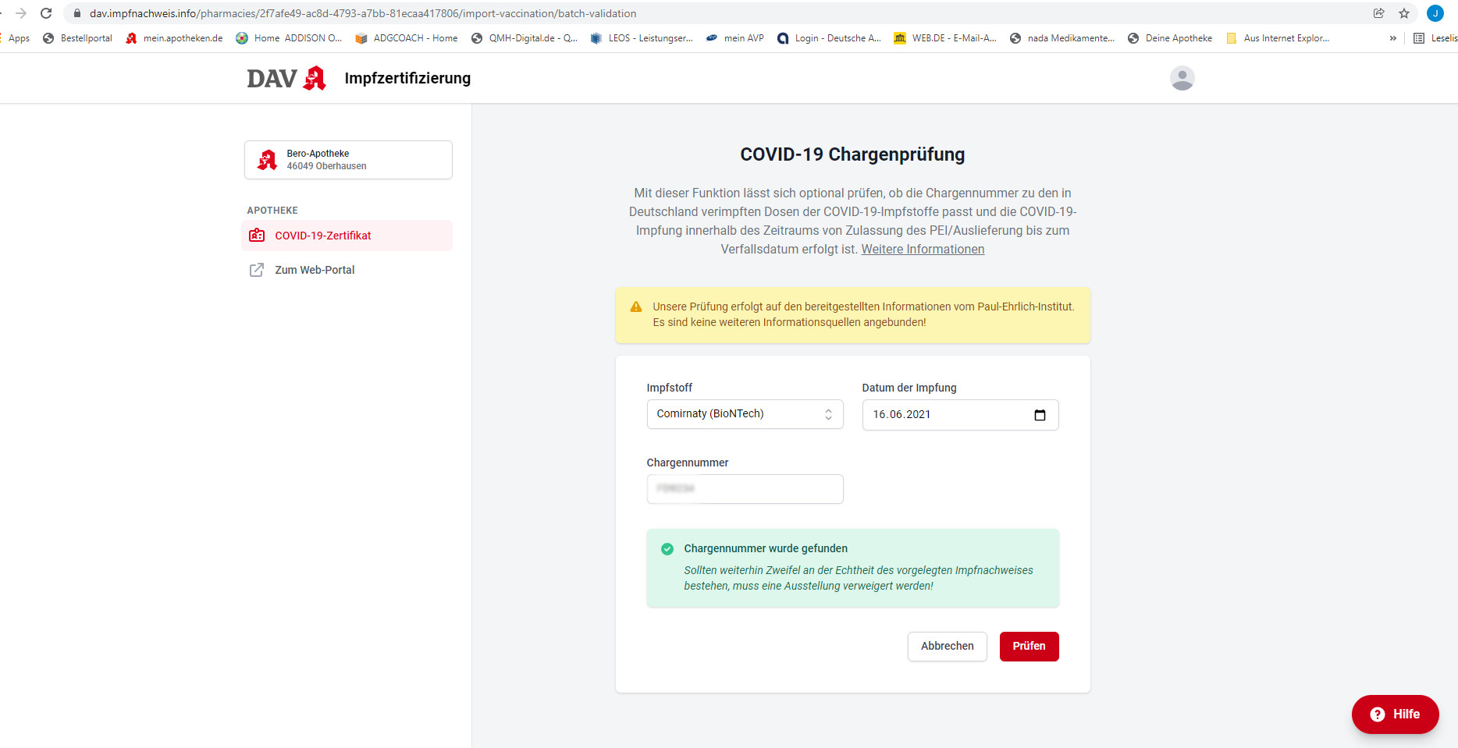The image size is (1458, 748).
Task: Reload the page with the browser refresh icon
Action: pos(46,13)
